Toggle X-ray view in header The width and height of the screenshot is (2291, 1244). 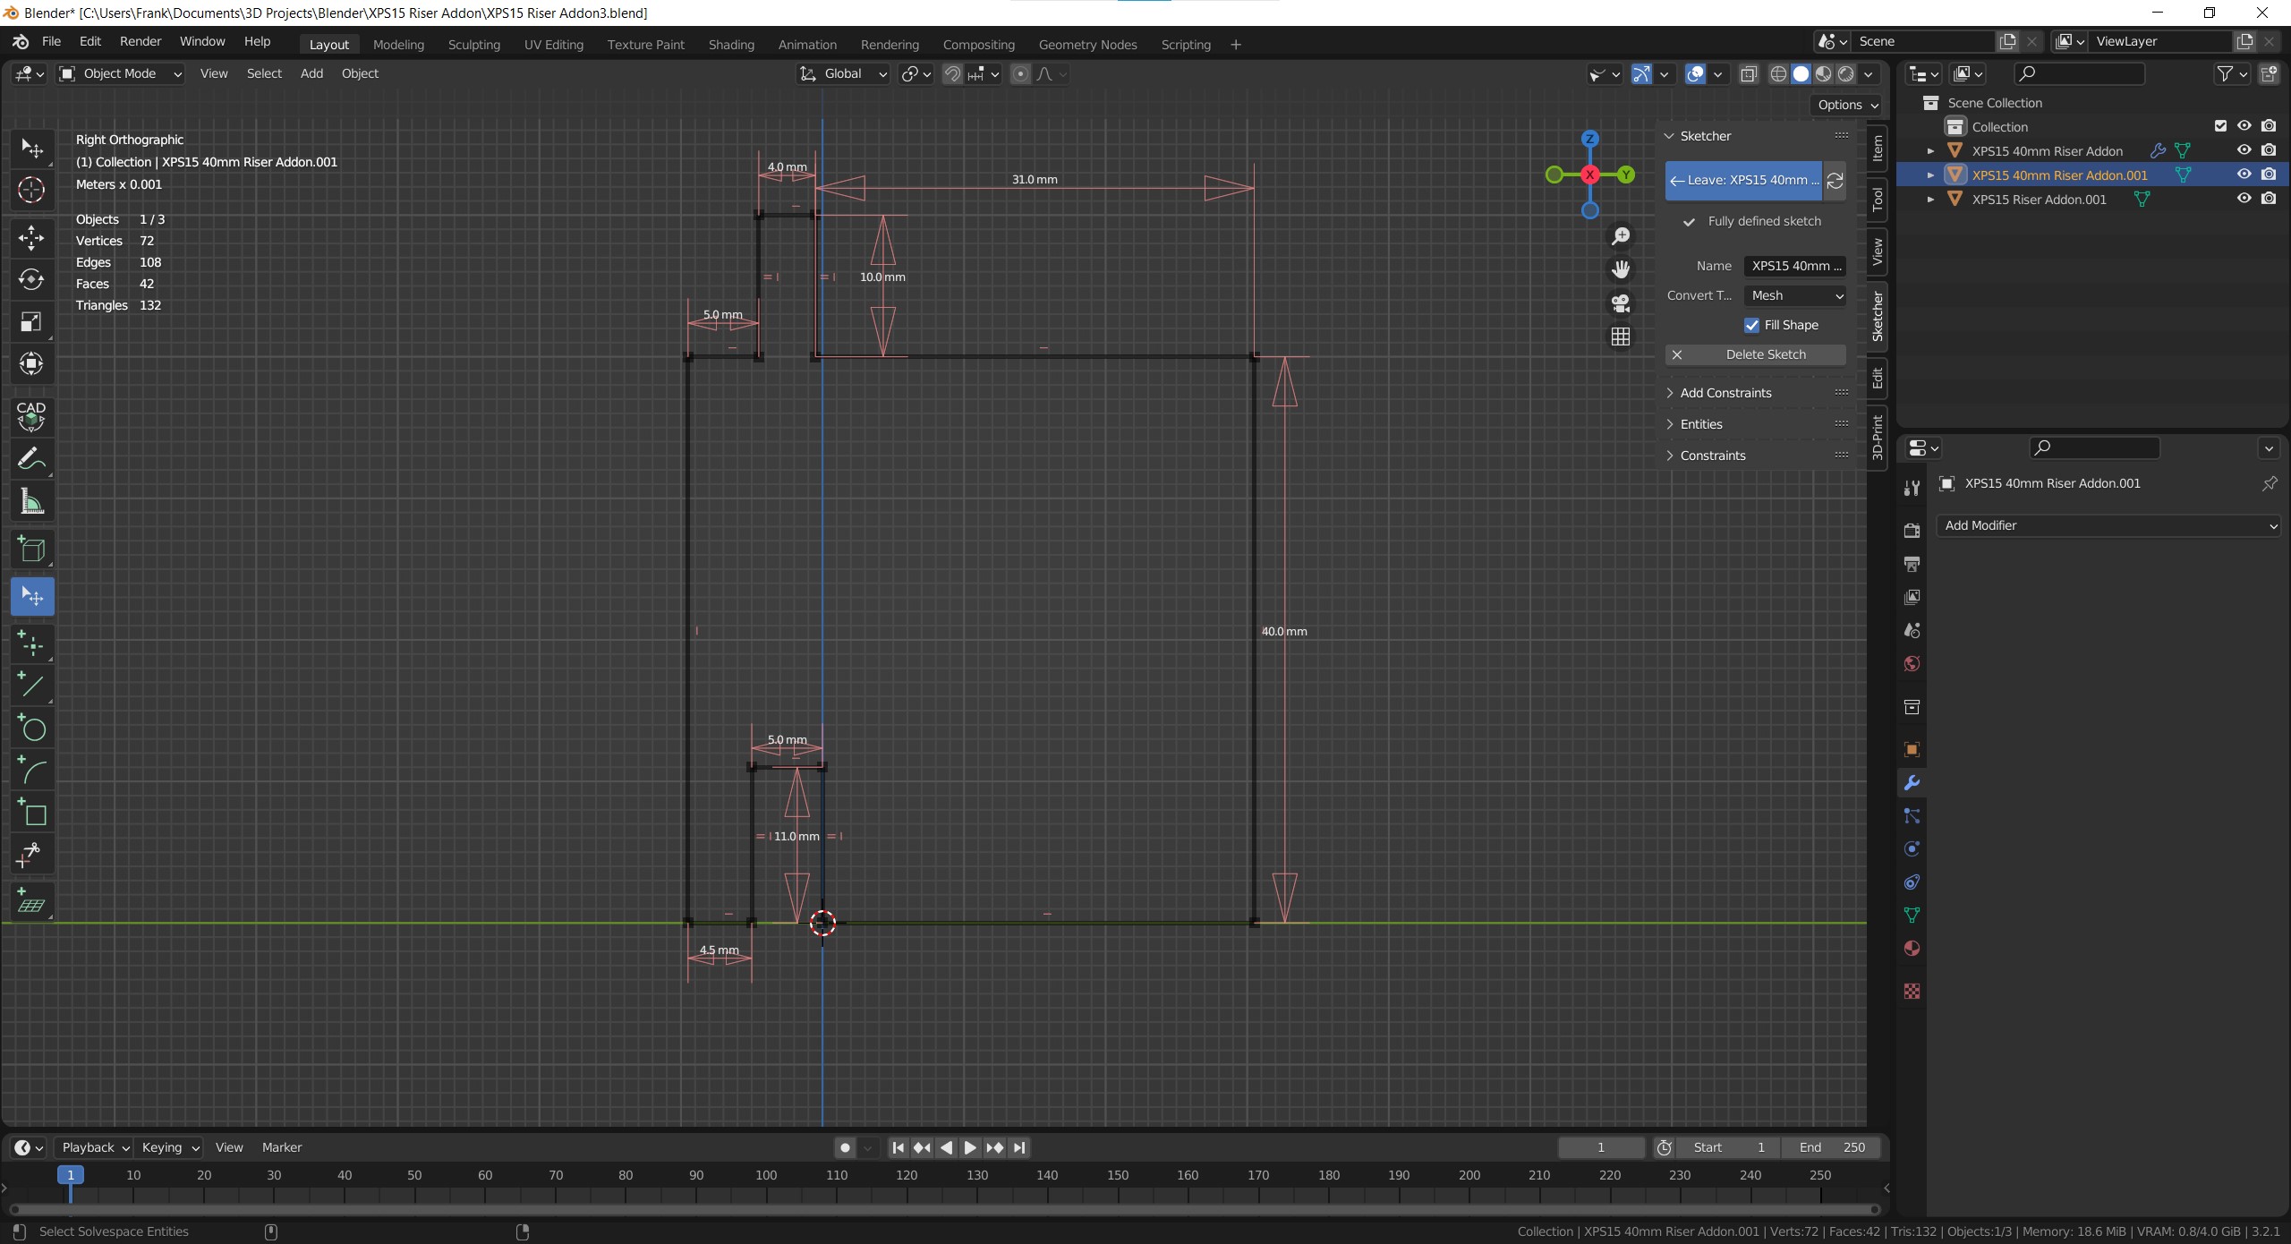(x=1749, y=74)
